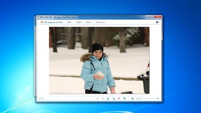This screenshot has width=201, height=113.
Task: Start the Slide show
Action: click(100, 22)
